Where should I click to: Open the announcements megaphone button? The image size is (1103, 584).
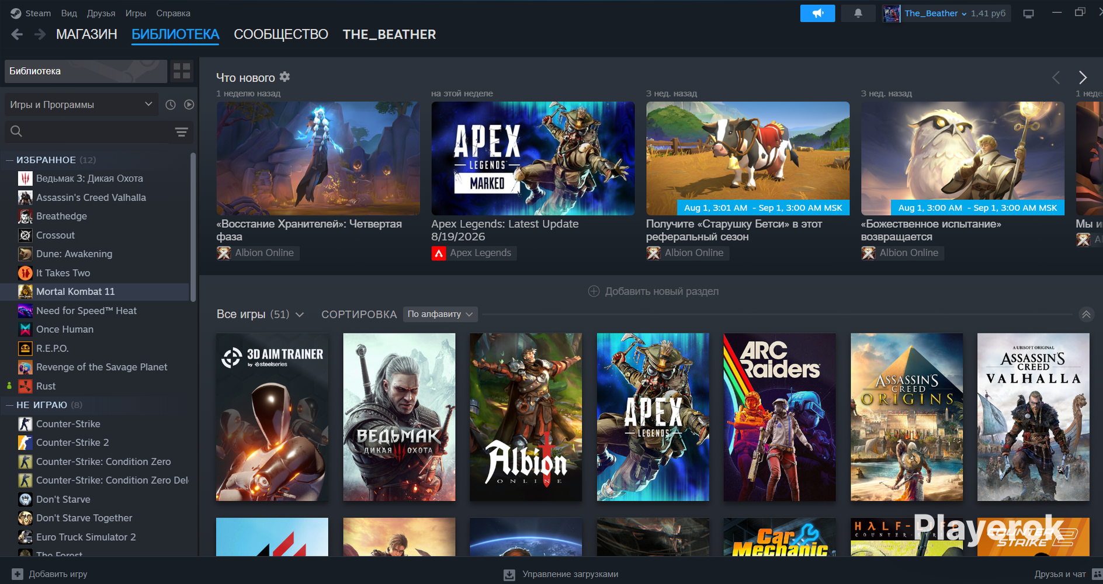(817, 13)
